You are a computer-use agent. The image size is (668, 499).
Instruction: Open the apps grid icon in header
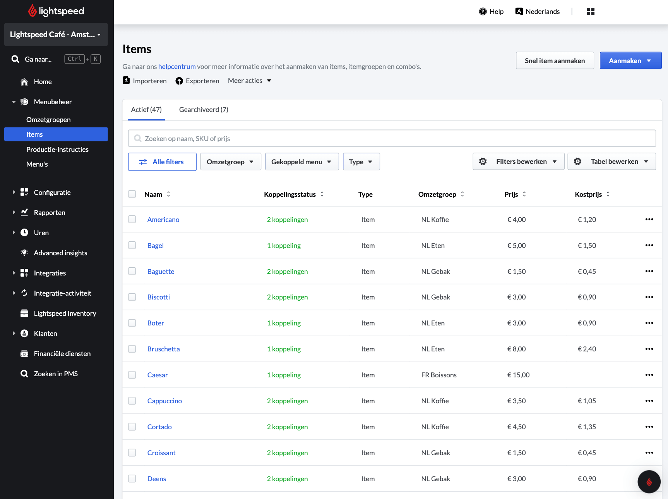coord(590,12)
